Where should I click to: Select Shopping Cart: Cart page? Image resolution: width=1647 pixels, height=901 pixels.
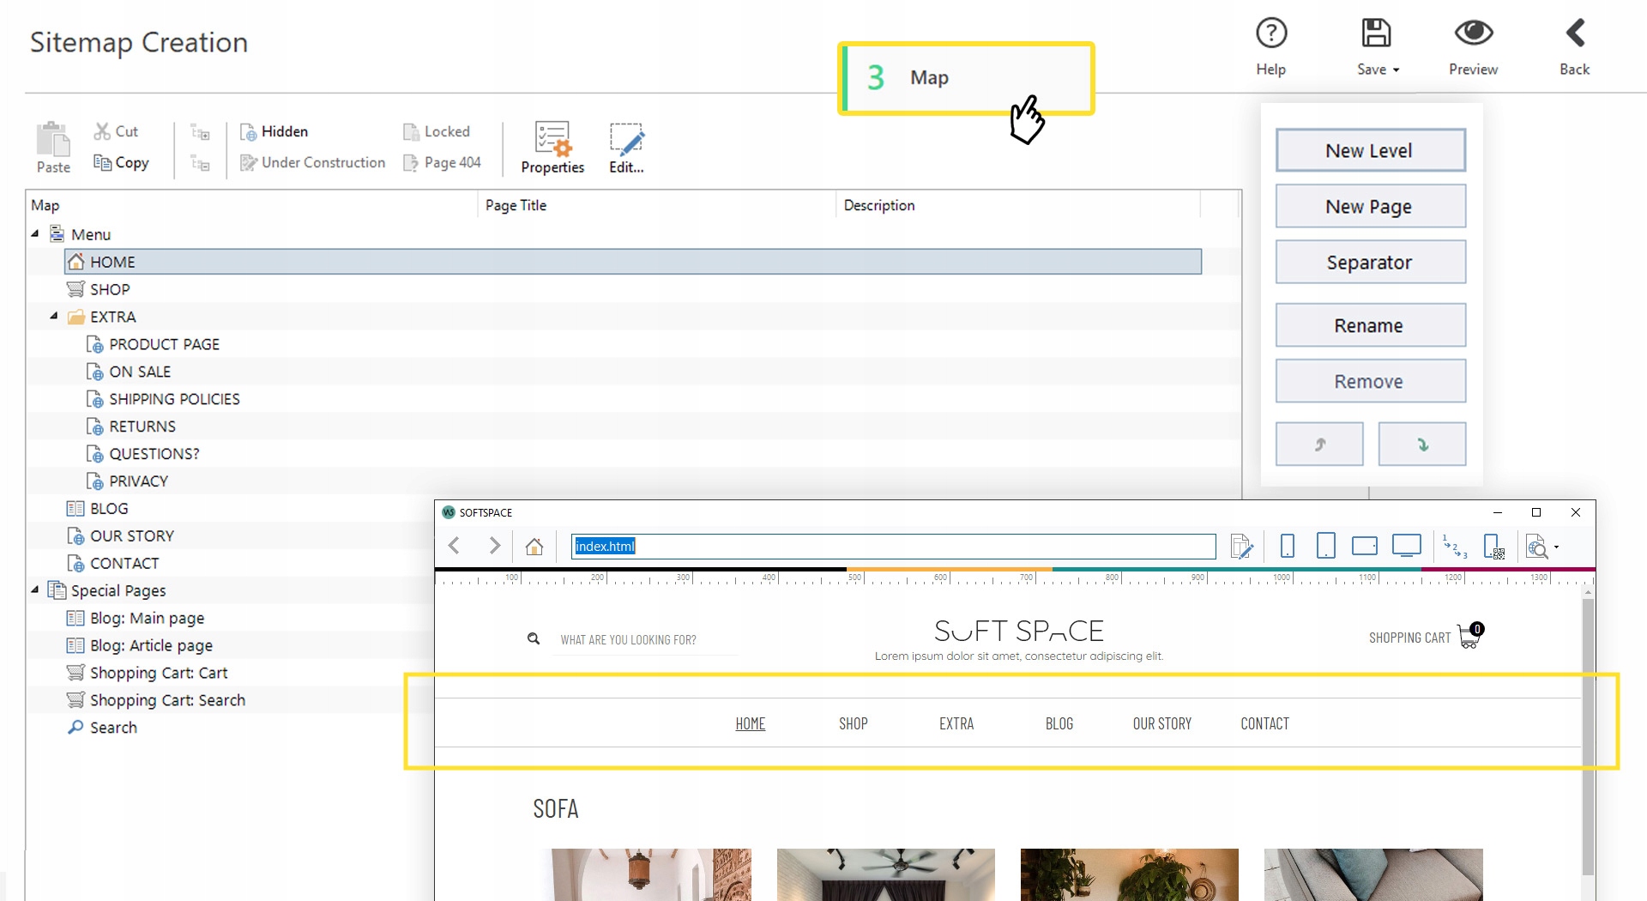click(147, 673)
